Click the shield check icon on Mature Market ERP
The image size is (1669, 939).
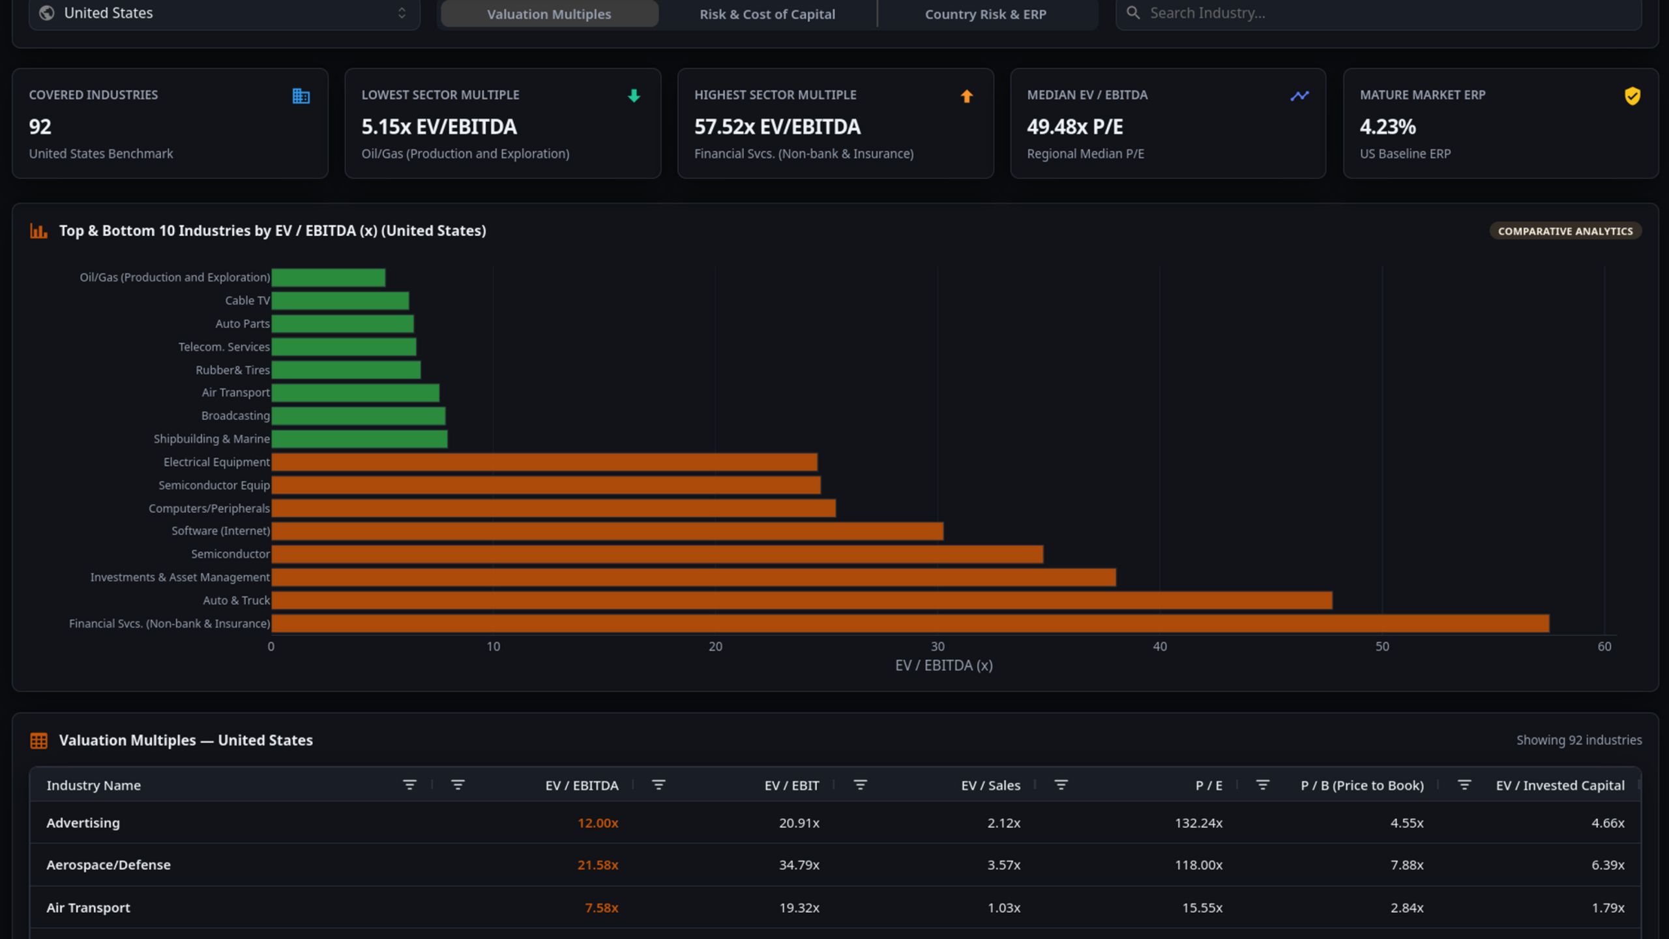click(x=1632, y=96)
